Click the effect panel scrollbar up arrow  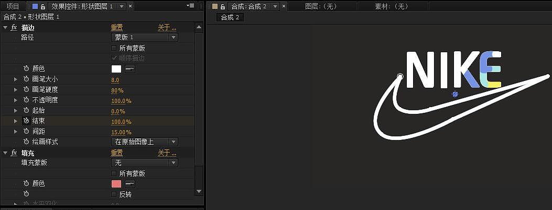(199, 27)
